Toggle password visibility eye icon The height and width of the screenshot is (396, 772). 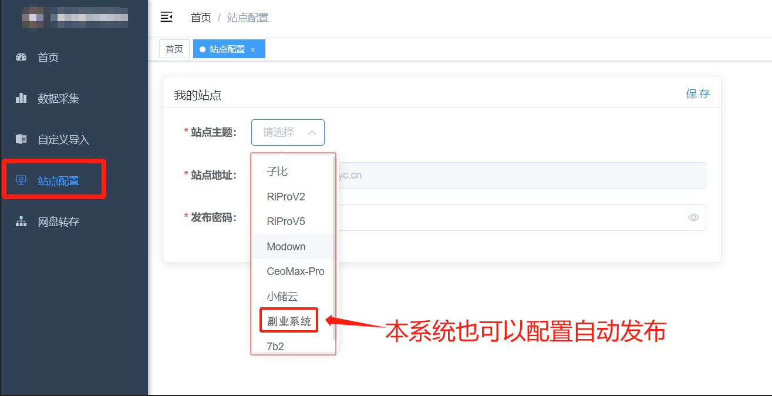pos(693,217)
